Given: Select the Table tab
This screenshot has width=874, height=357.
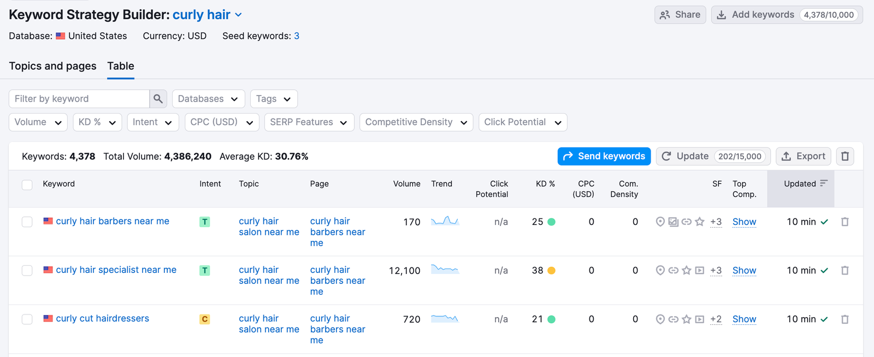Looking at the screenshot, I should 121,66.
